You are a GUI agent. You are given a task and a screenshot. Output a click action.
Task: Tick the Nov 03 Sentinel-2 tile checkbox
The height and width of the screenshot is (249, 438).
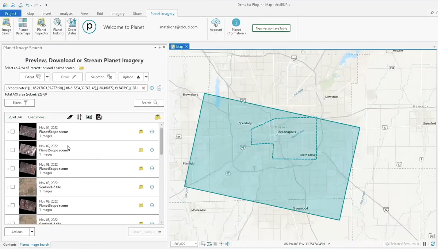[12, 187]
